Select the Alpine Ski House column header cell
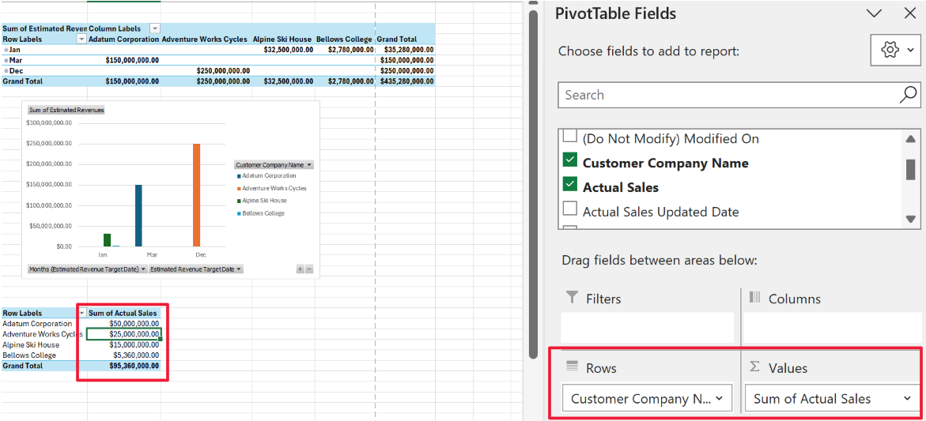Image resolution: width=926 pixels, height=421 pixels. click(x=283, y=39)
